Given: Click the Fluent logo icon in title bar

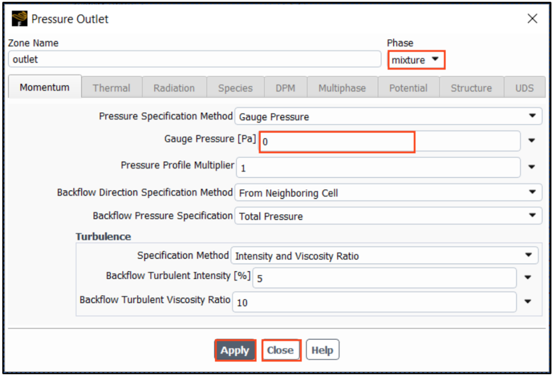Looking at the screenshot, I should tap(20, 20).
